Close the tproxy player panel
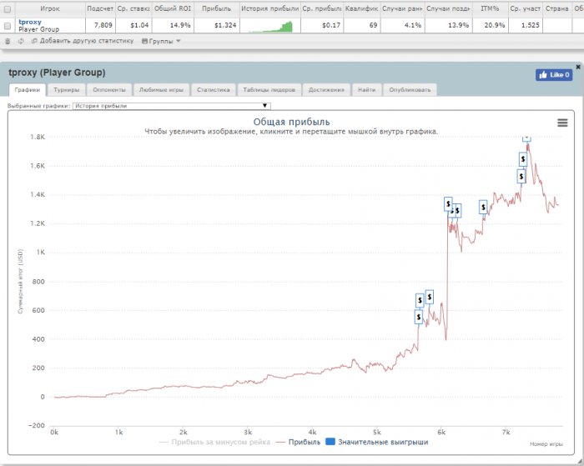The width and height of the screenshot is (584, 466). tap(578, 67)
